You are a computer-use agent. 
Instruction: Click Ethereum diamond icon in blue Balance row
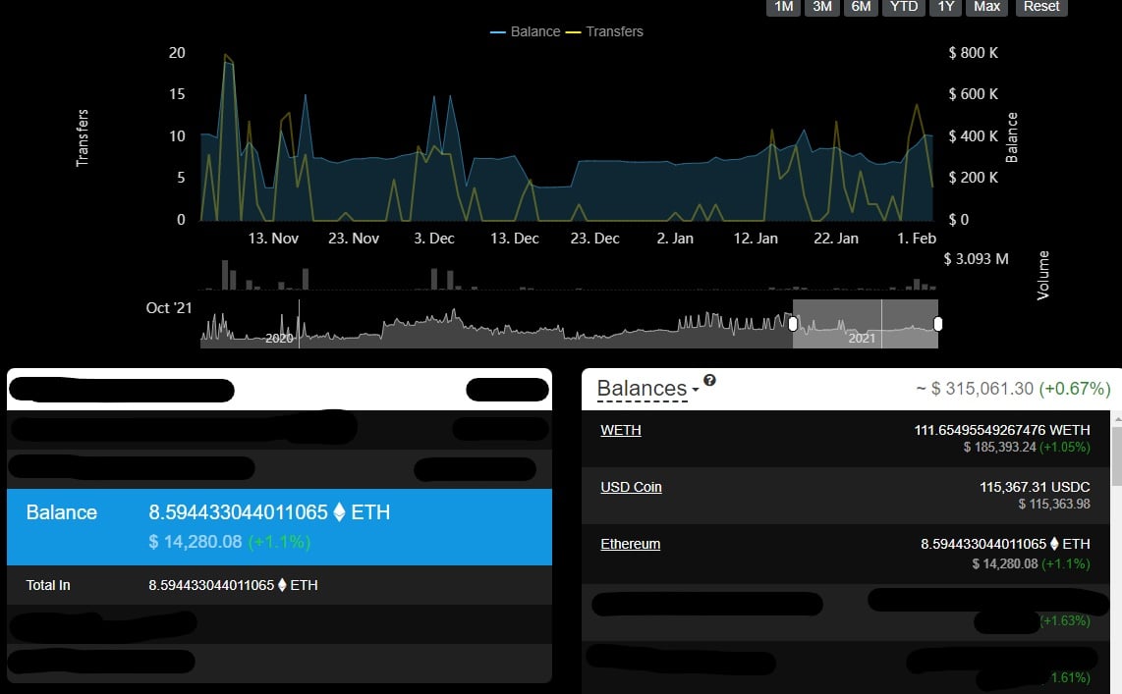[x=339, y=511]
